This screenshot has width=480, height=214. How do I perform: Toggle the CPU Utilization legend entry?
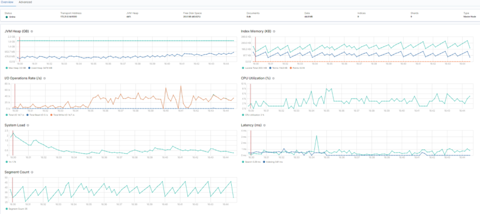[253, 115]
